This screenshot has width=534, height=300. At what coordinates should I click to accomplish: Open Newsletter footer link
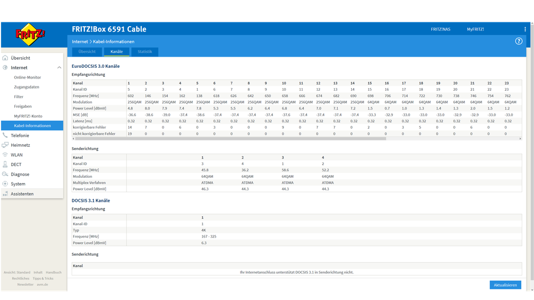(x=26, y=285)
